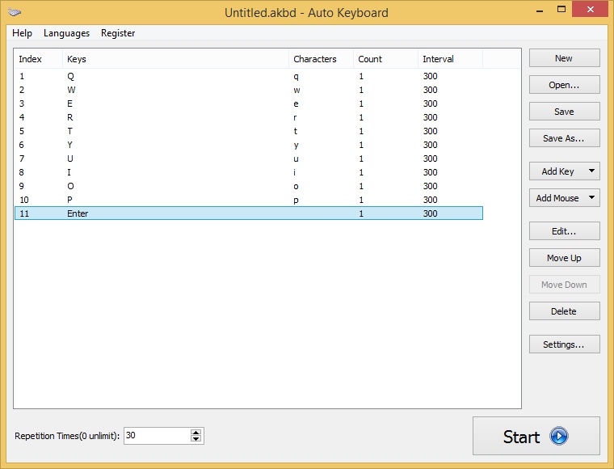The height and width of the screenshot is (469, 614).
Task: Click the Count value in Enter row
Action: tap(361, 213)
